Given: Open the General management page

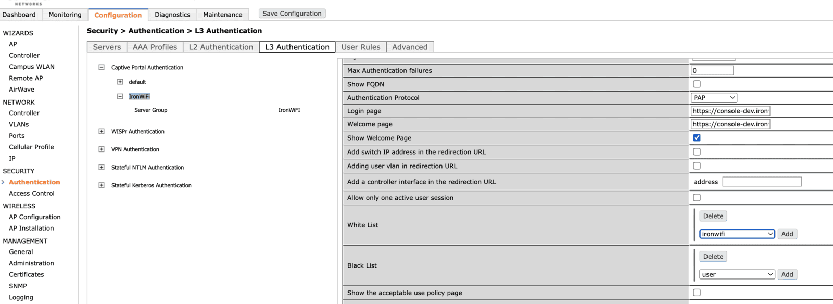Looking at the screenshot, I should coord(21,252).
